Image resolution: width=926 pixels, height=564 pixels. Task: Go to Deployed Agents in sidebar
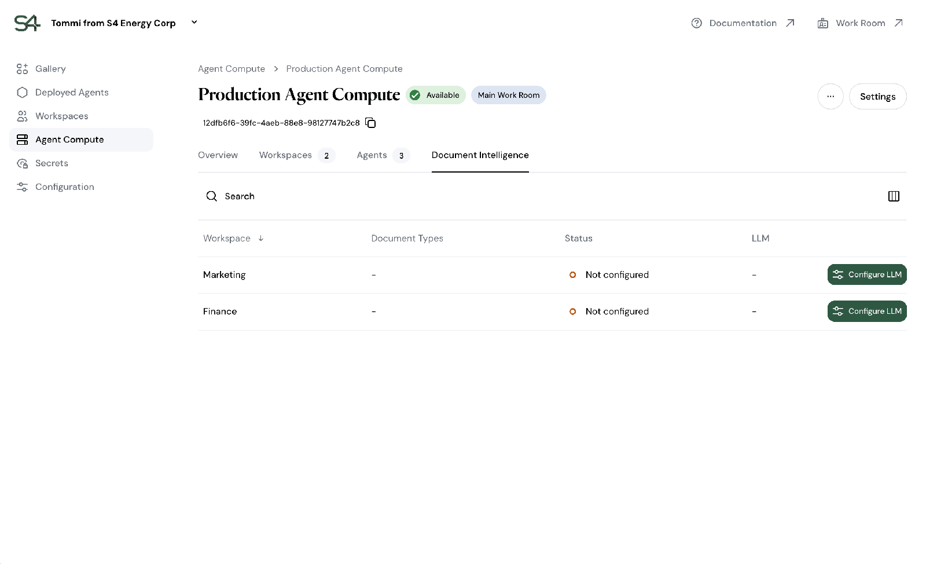coord(72,93)
